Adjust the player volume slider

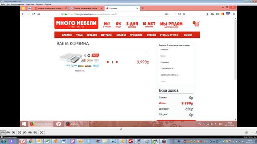pyautogui.click(x=253, y=132)
